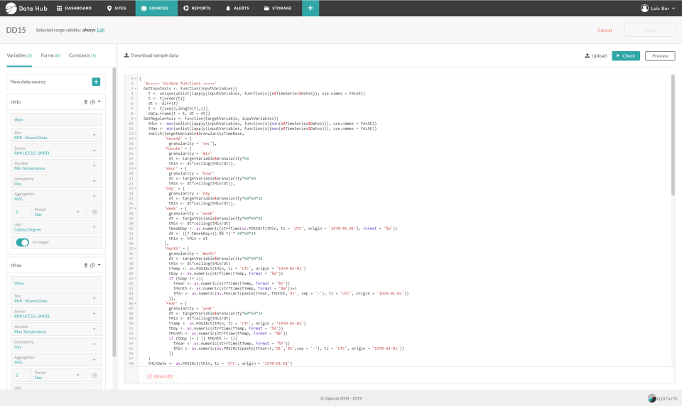Click the tMax name input field

[56, 283]
